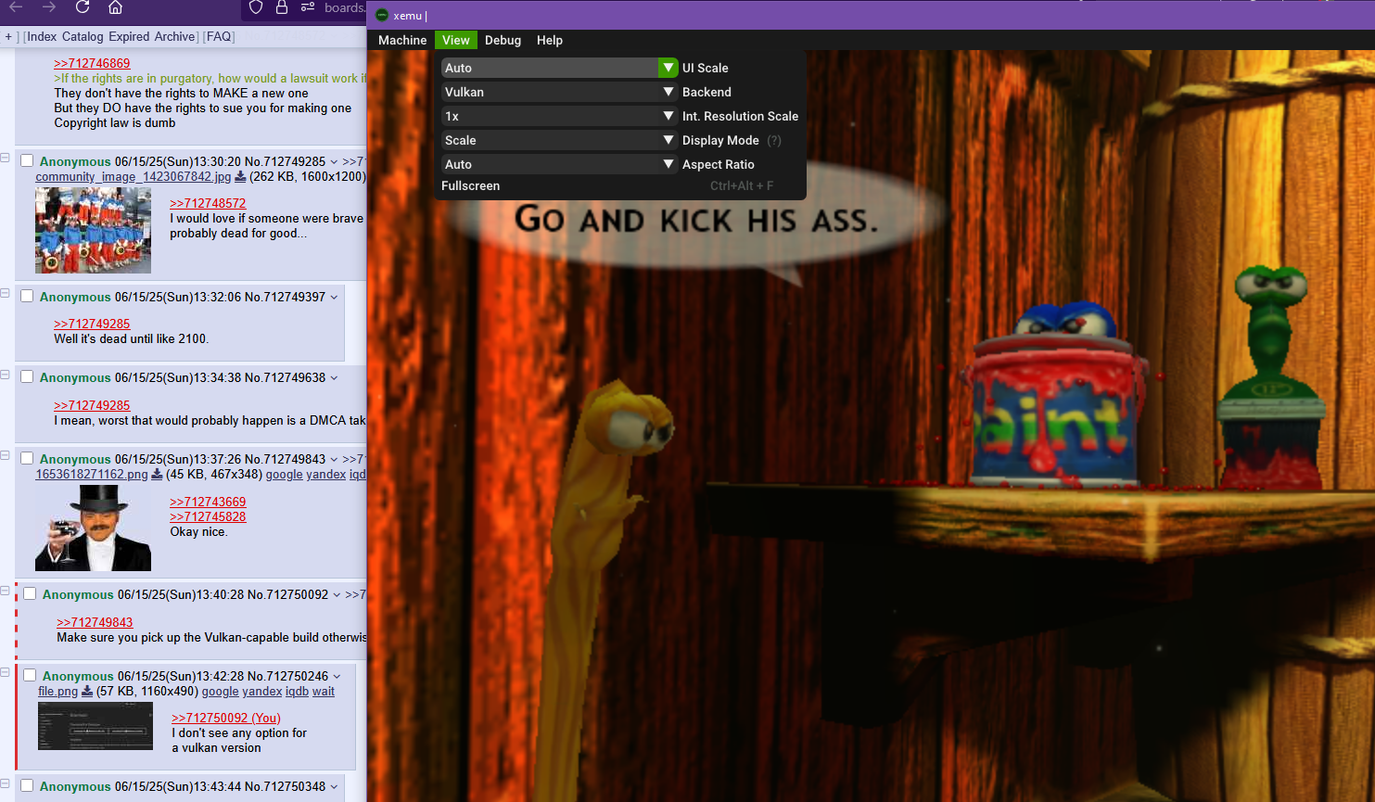Image resolution: width=1375 pixels, height=802 pixels.
Task: Open the Aspect Ratio dropdown set to Auto
Action: [559, 164]
